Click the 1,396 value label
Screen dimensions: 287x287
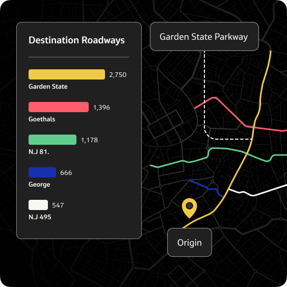point(101,107)
